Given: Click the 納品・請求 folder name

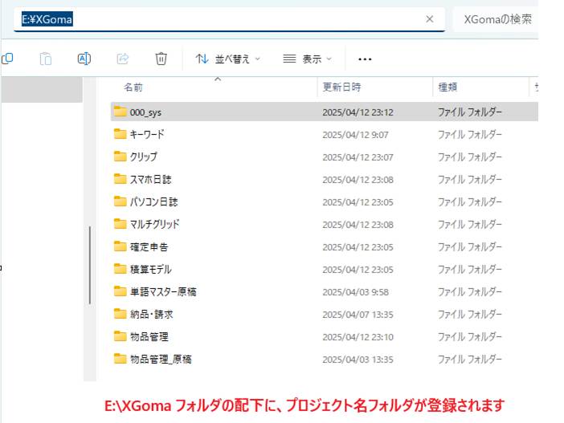Looking at the screenshot, I should tap(151, 315).
